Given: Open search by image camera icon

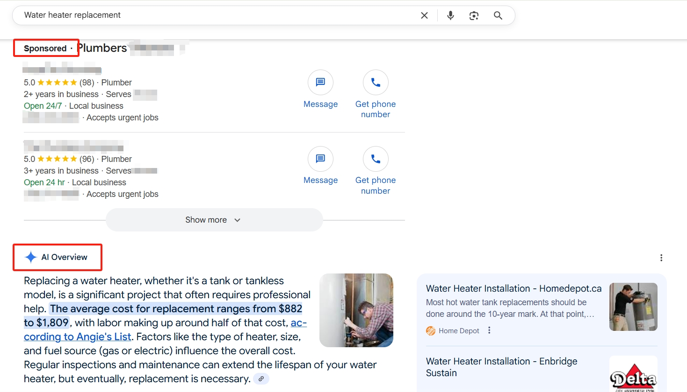Looking at the screenshot, I should pos(474,15).
